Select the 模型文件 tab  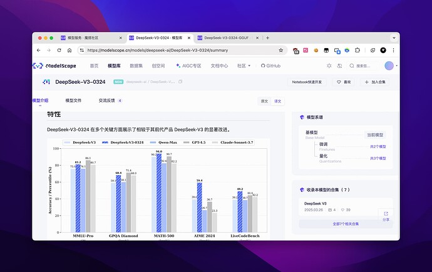[73, 101]
